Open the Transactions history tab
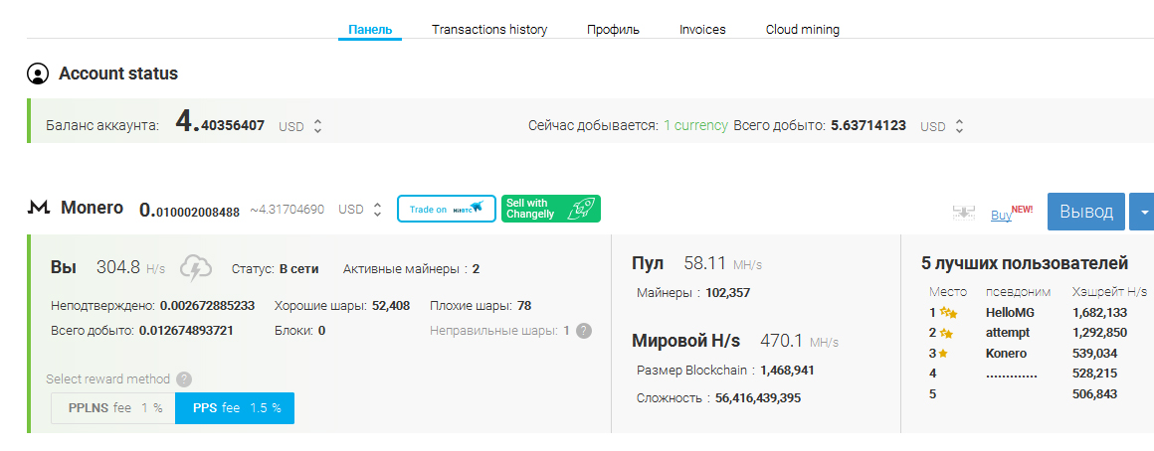 tap(489, 30)
